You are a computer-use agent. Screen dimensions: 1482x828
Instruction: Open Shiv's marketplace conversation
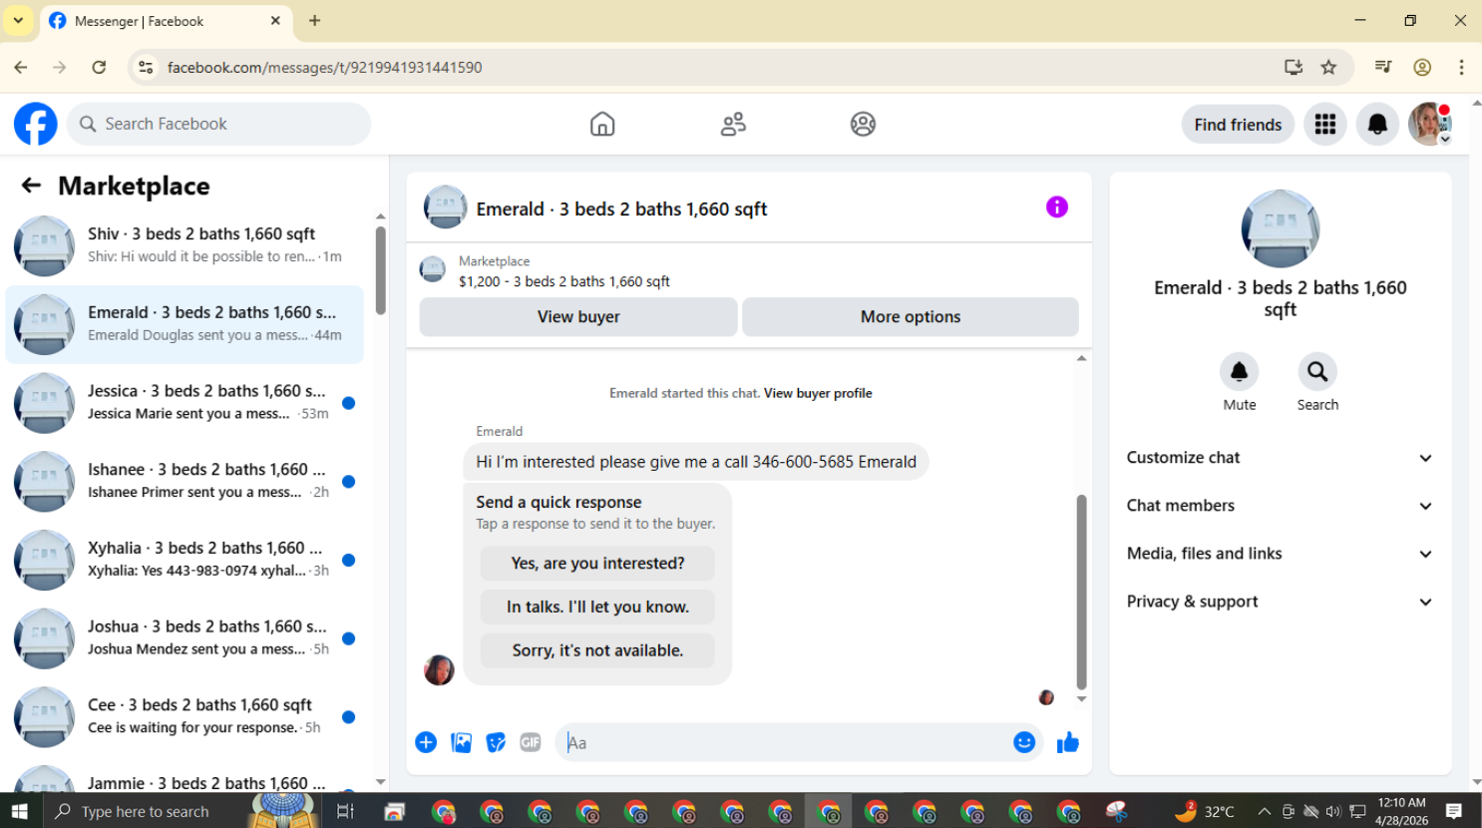[x=185, y=245]
